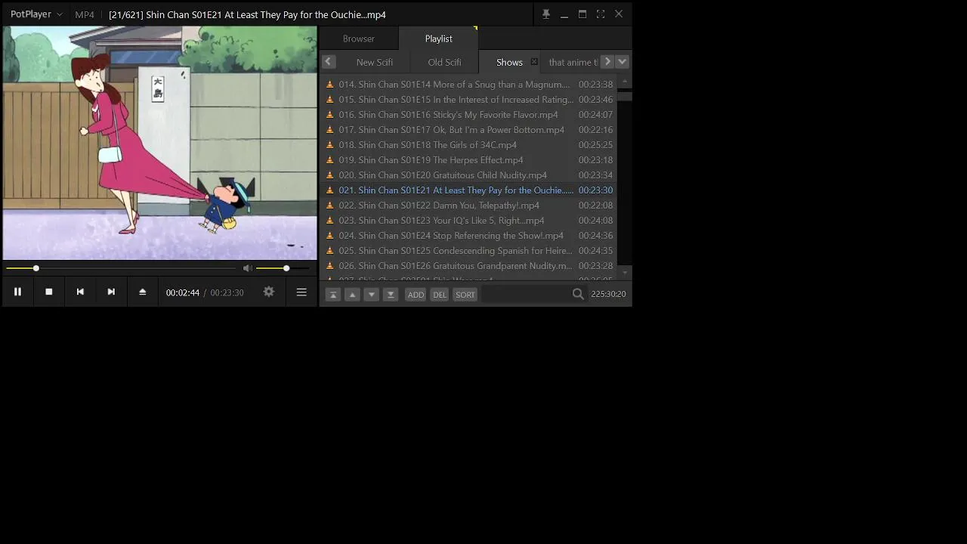This screenshot has height=544, width=967.
Task: Click the elapsed time 00:02:44
Action: [x=183, y=292]
